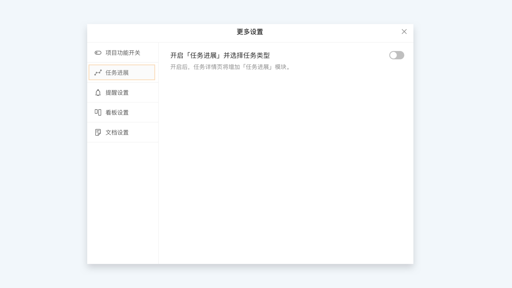Screen dimensions: 512x288
Task: Open 文档设置 via its text label
Action: (x=117, y=133)
